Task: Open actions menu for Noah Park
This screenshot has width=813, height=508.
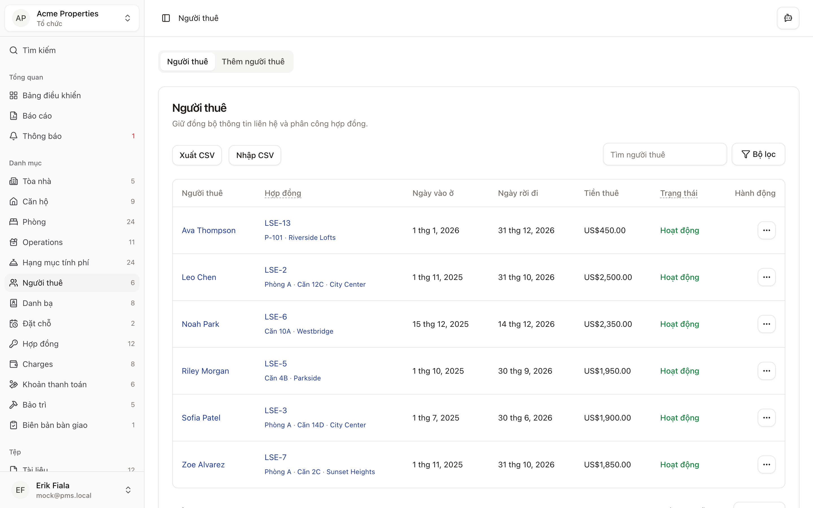Action: point(766,324)
